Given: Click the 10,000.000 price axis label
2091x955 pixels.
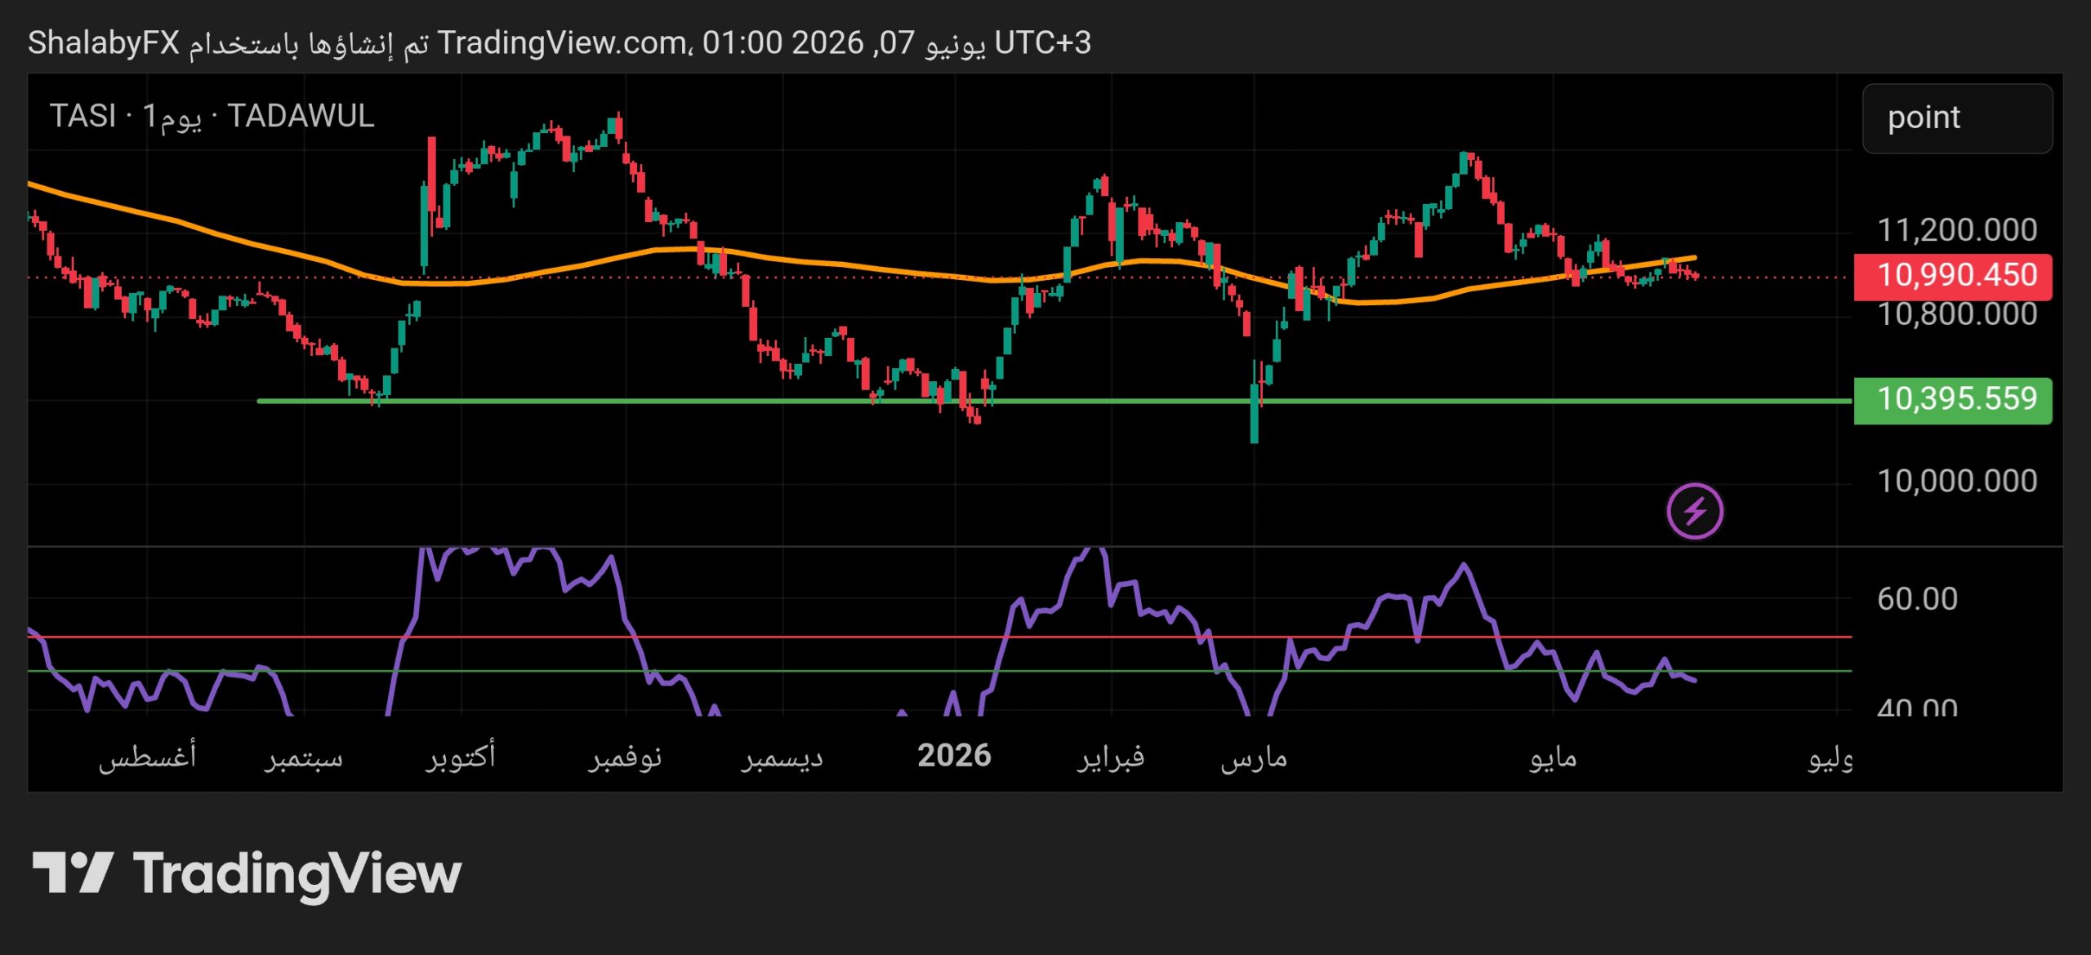Looking at the screenshot, I should (x=1957, y=481).
